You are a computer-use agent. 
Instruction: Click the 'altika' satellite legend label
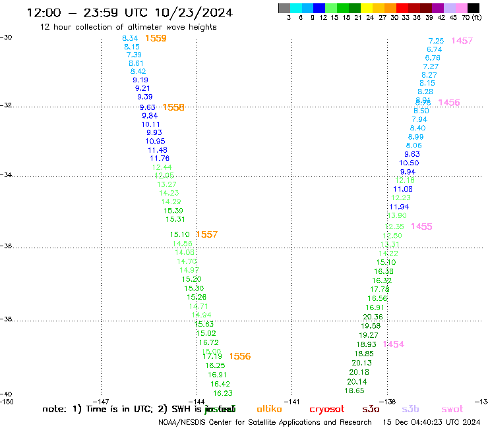pyautogui.click(x=269, y=409)
